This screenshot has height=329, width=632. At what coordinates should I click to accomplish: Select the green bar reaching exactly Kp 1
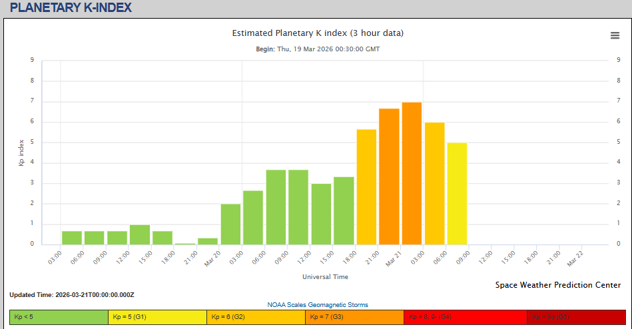point(140,234)
